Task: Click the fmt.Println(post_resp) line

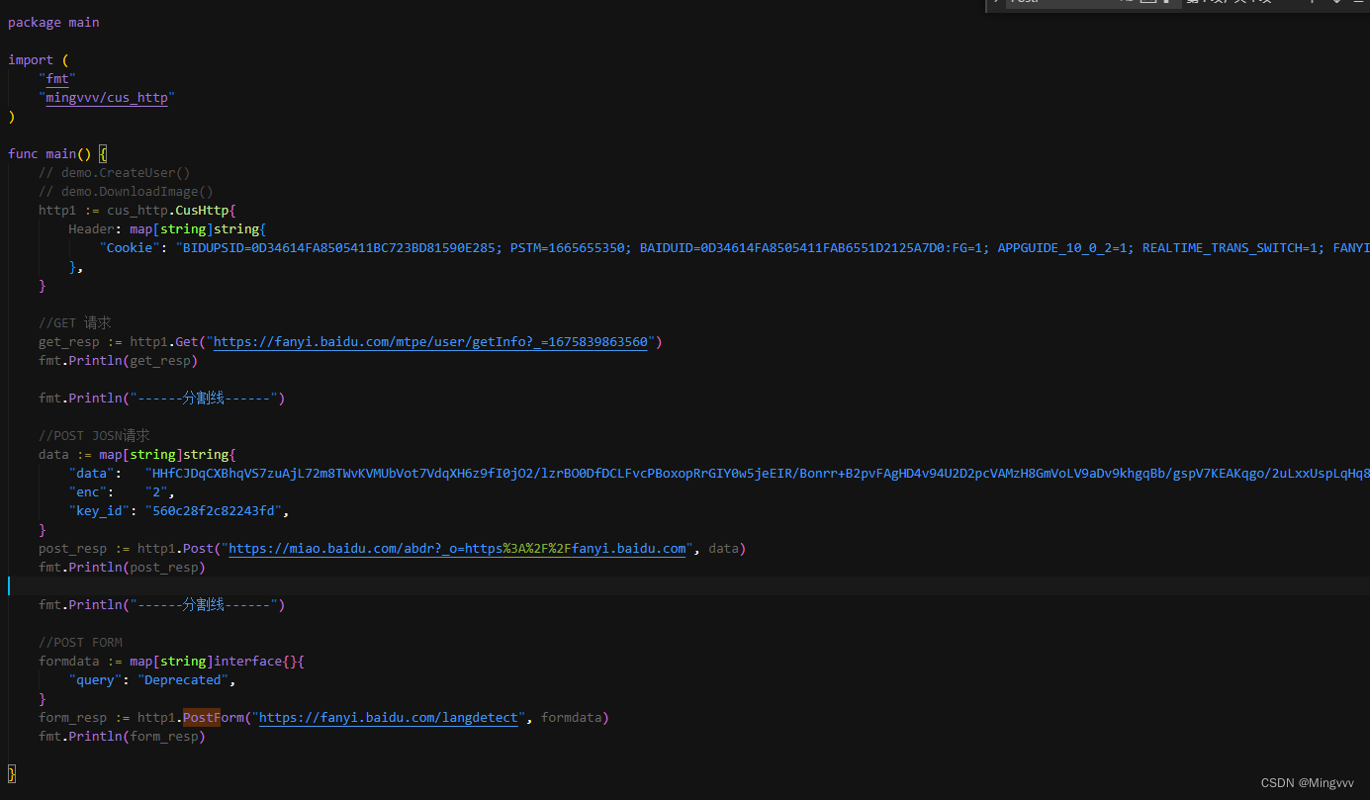Action: point(122,568)
